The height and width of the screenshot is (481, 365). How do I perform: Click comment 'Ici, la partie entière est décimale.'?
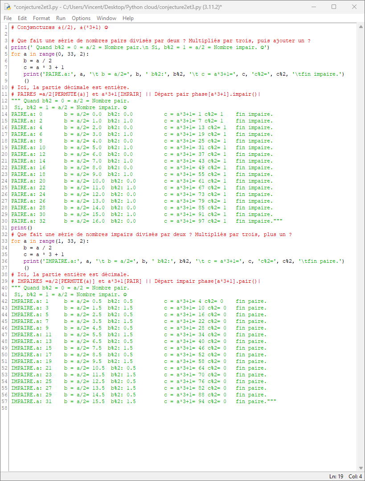click(70, 274)
